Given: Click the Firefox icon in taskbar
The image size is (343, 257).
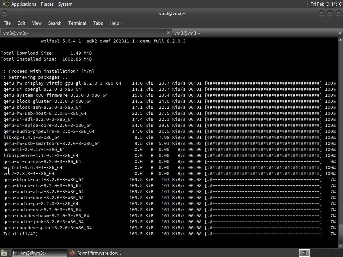Looking at the screenshot, I should pyautogui.click(x=72, y=253).
